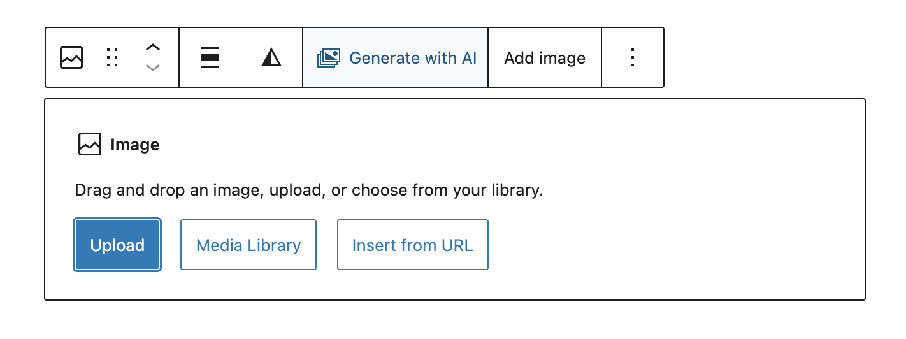This screenshot has width=906, height=339.
Task: Click the blank canvas below the image block
Action: point(446,322)
